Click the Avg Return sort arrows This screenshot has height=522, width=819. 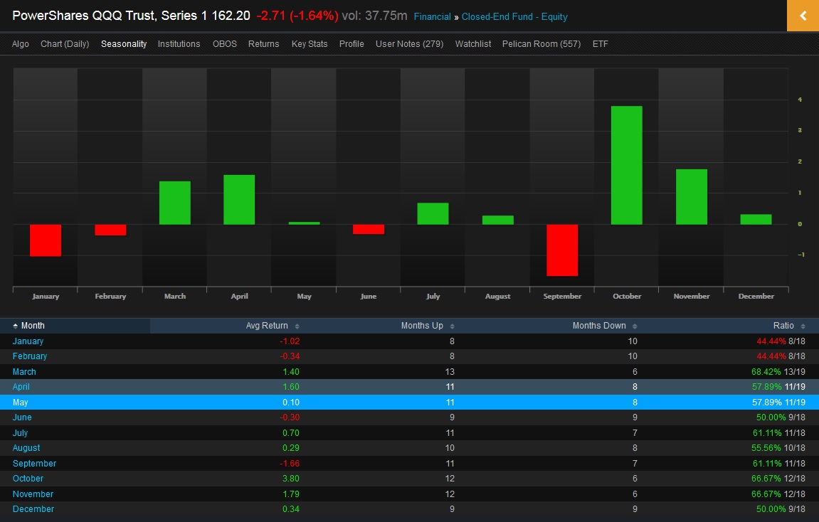click(297, 326)
